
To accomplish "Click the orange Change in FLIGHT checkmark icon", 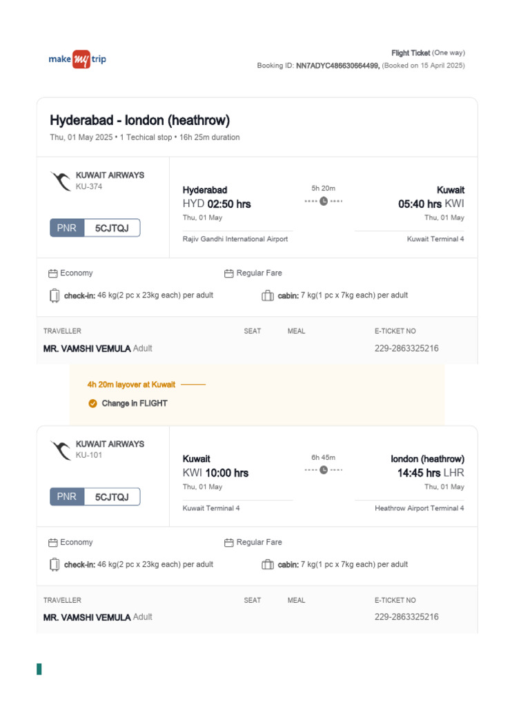I will pos(92,403).
